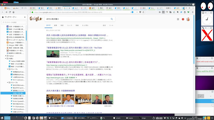Click the bookmarks sidebar scrollbar
The image size is (214, 120).
point(26,35)
